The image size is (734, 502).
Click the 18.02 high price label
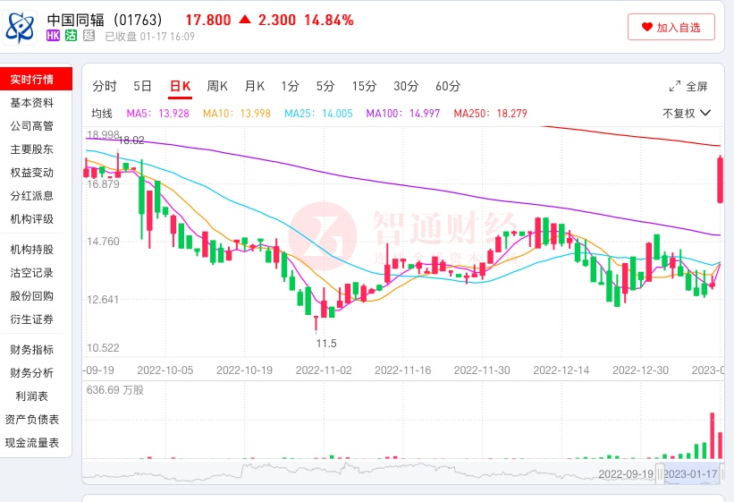coord(131,140)
